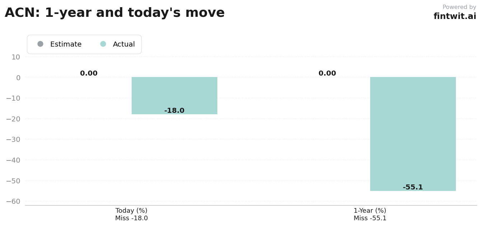Click the teal Actual legend dot
Screen dimensions: 481x226
point(103,44)
